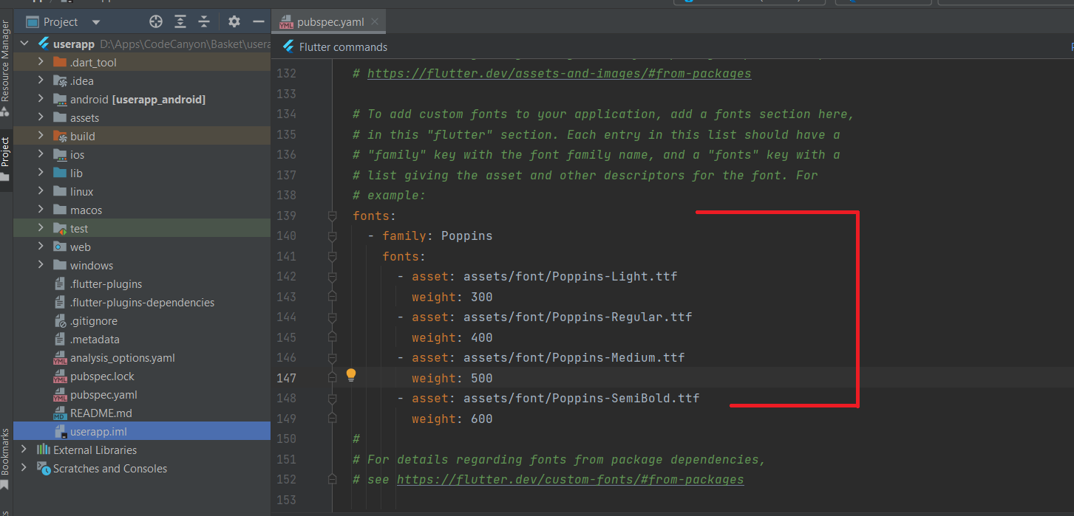Select the .gitignore file
The image size is (1074, 516).
[93, 321]
